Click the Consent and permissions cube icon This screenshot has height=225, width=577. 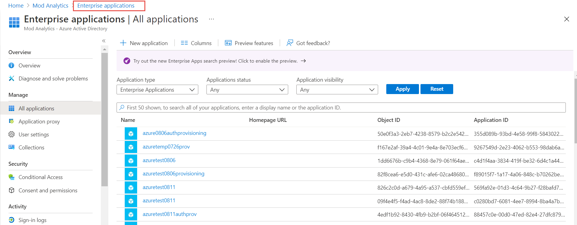[x=12, y=190]
